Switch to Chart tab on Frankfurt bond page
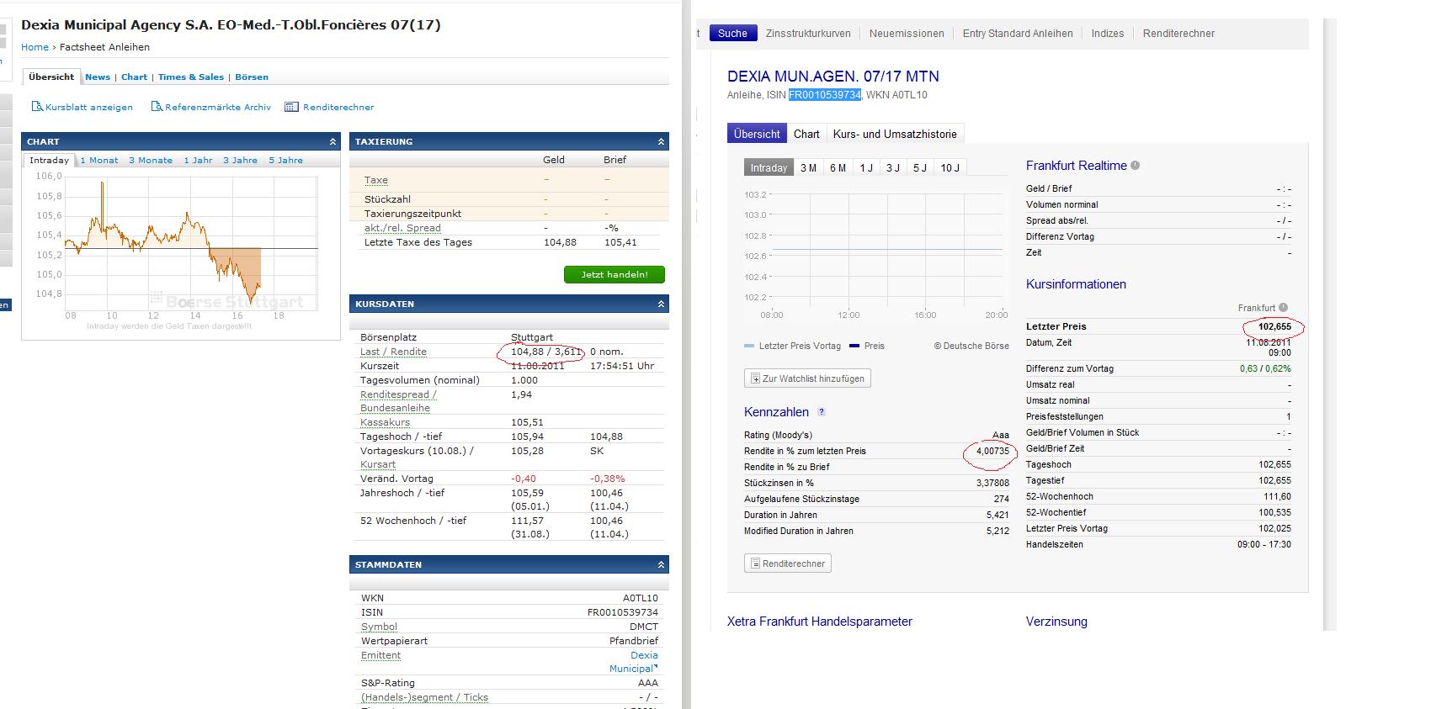 click(806, 134)
